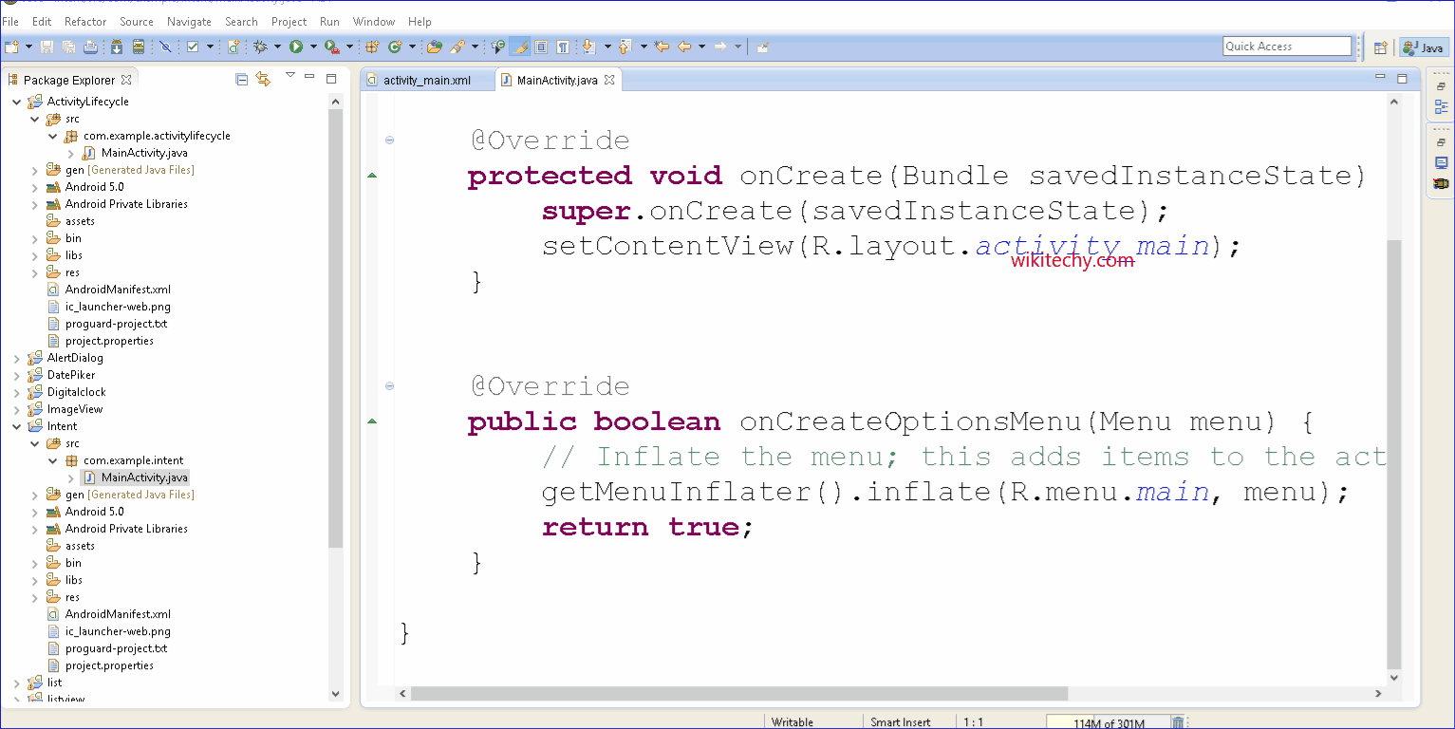
Task: Toggle Show Whitespace Characters pilcrow button
Action: [563, 47]
